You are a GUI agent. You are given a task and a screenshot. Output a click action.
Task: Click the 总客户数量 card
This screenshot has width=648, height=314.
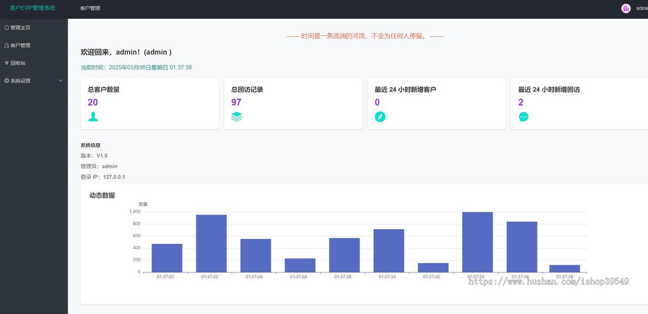(150, 103)
